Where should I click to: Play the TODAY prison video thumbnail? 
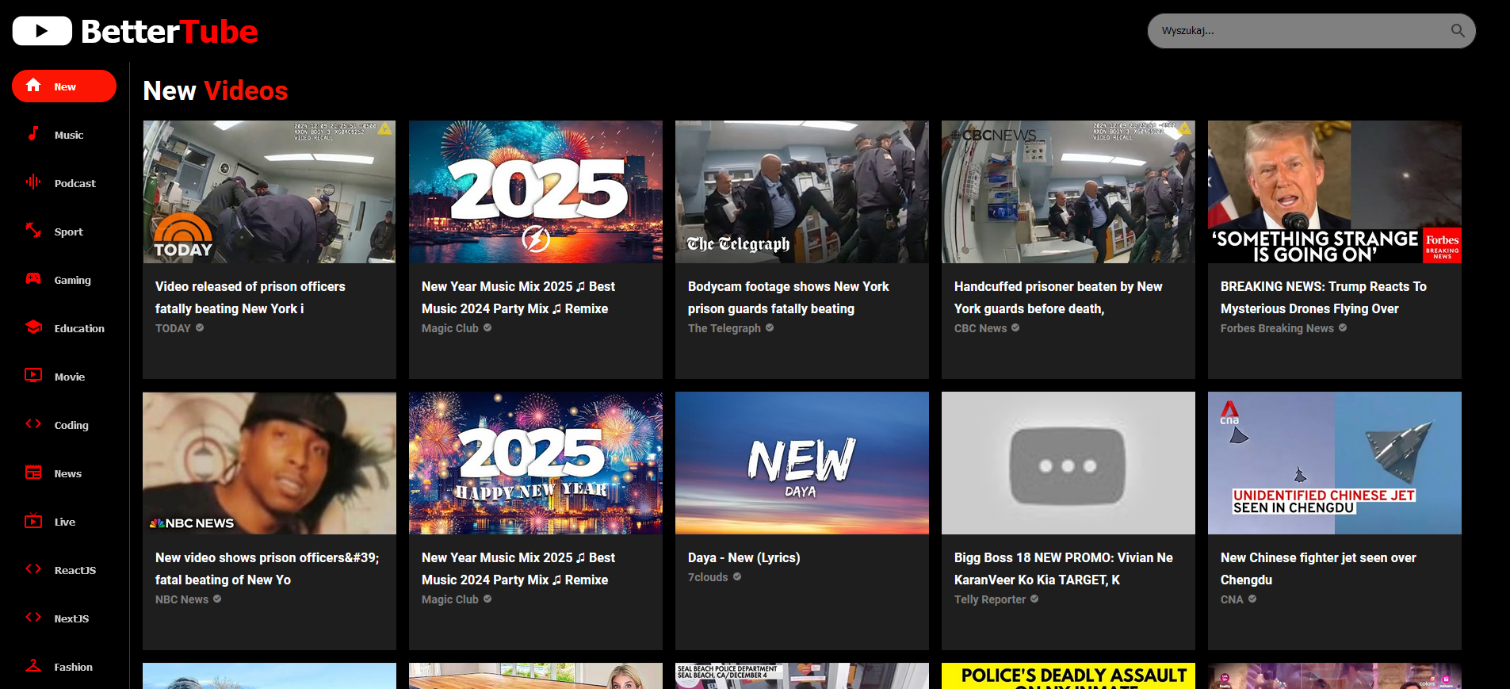[x=270, y=192]
